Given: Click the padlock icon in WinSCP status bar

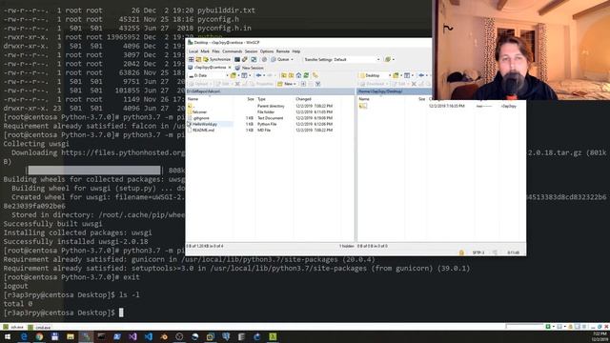Looking at the screenshot, I should pos(461,252).
